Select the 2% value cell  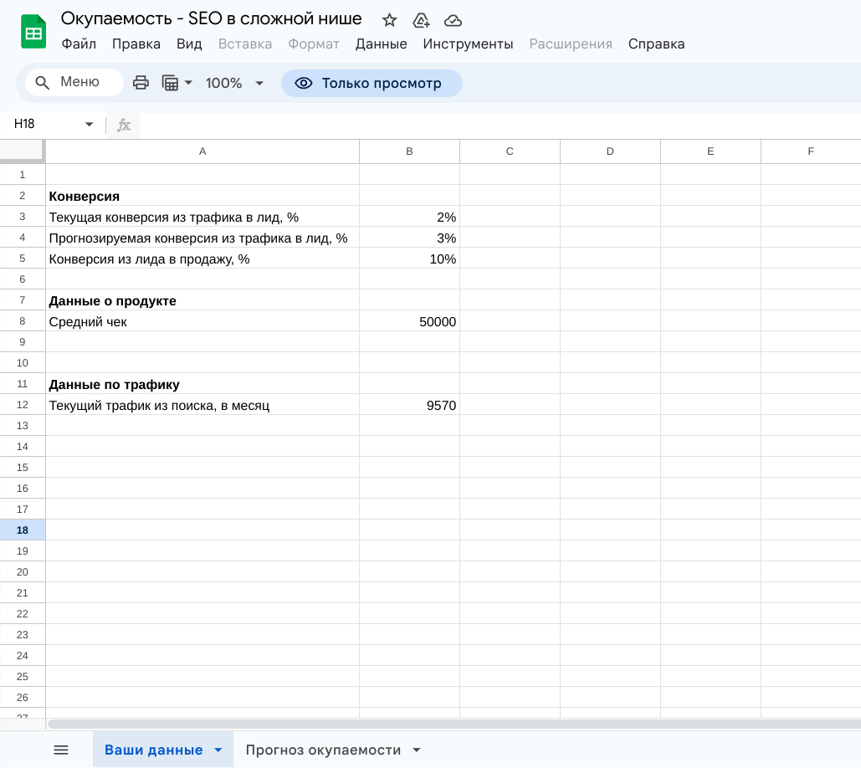(409, 217)
